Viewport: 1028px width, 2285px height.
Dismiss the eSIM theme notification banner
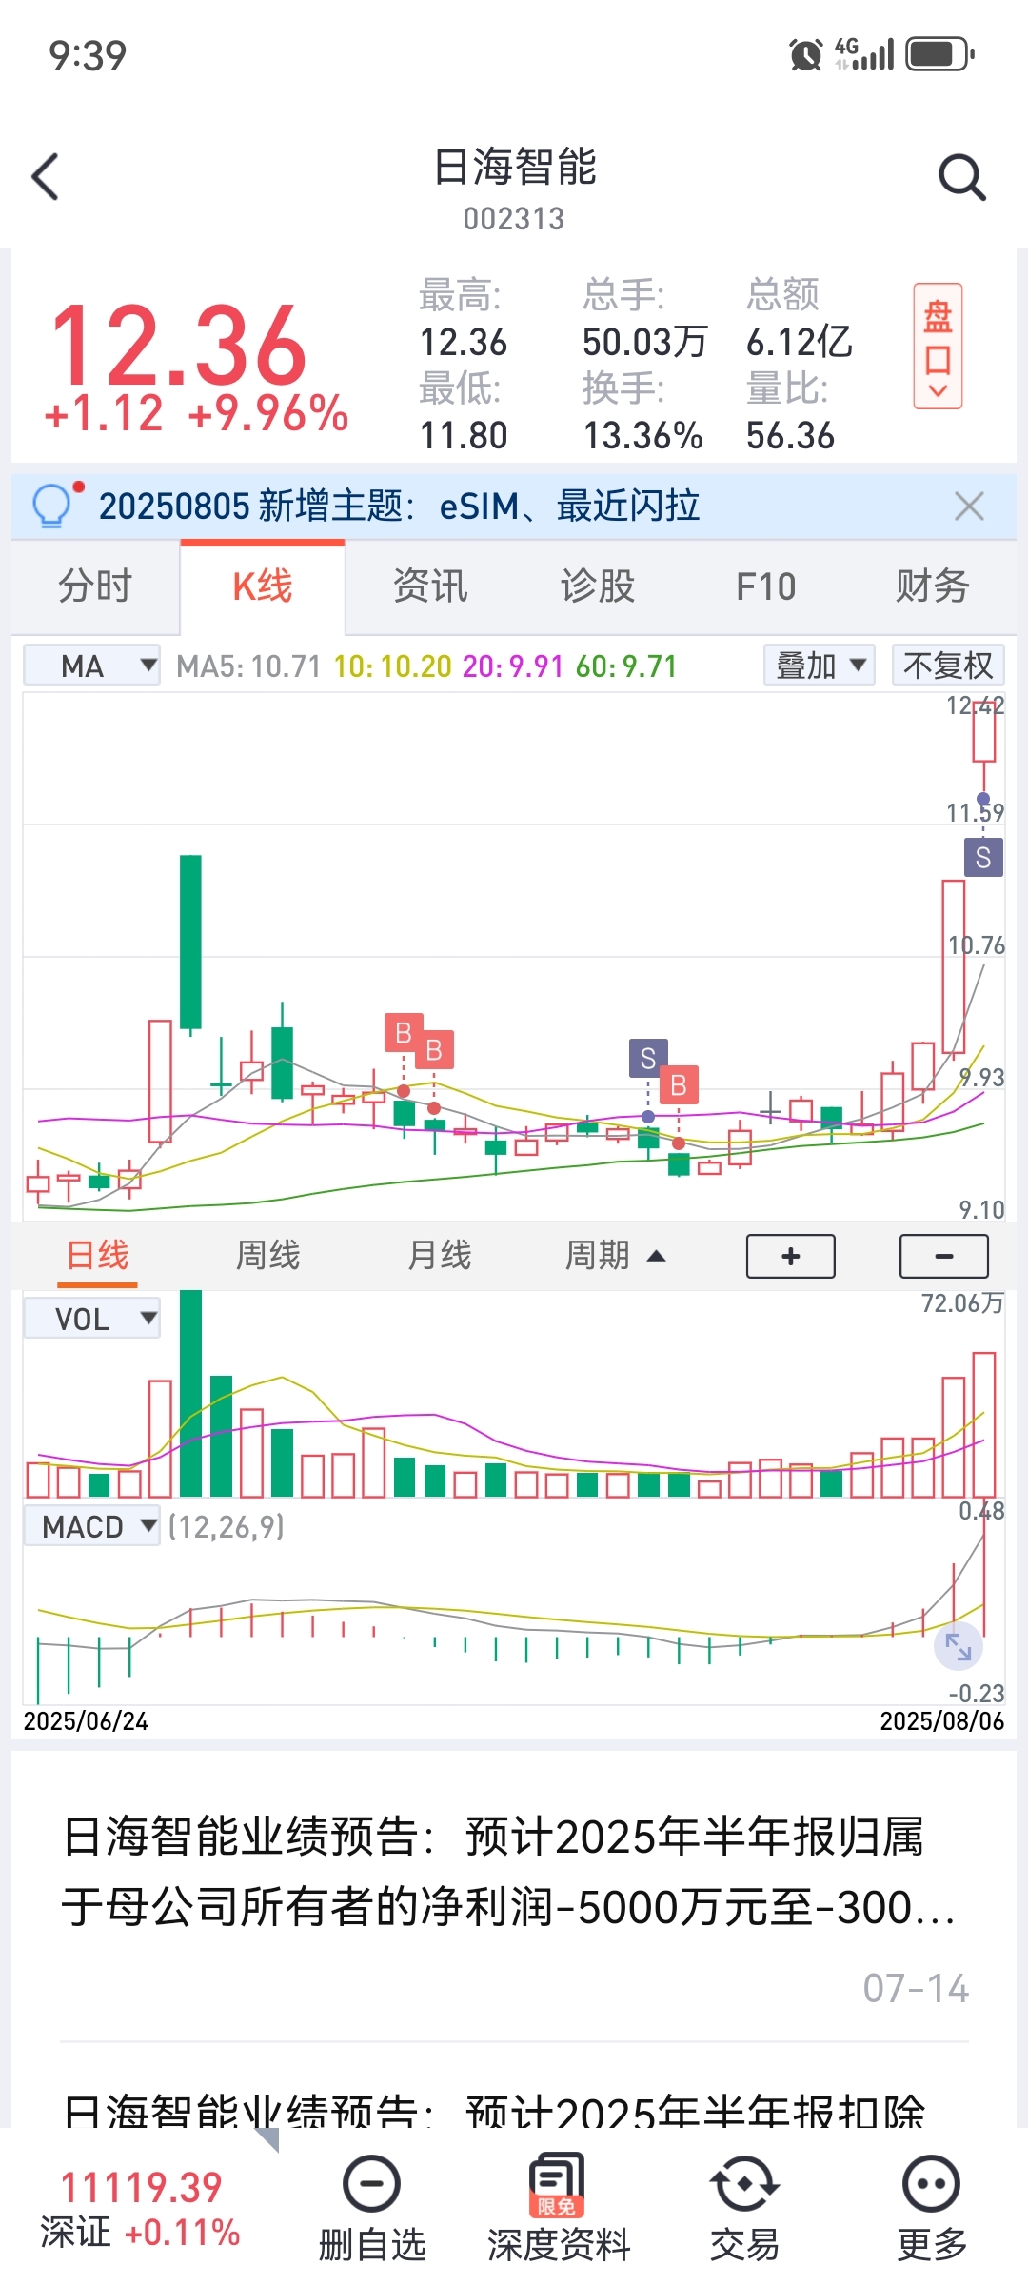coord(969,506)
